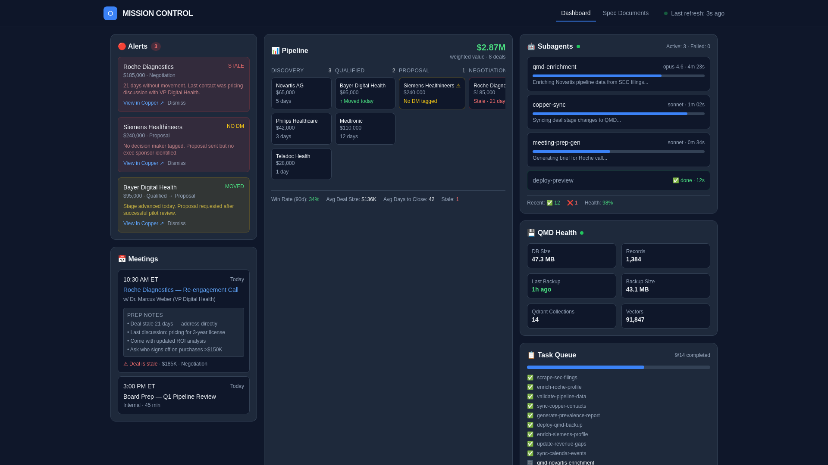Click the Meetings calendar icon
828x465 pixels.
point(122,259)
